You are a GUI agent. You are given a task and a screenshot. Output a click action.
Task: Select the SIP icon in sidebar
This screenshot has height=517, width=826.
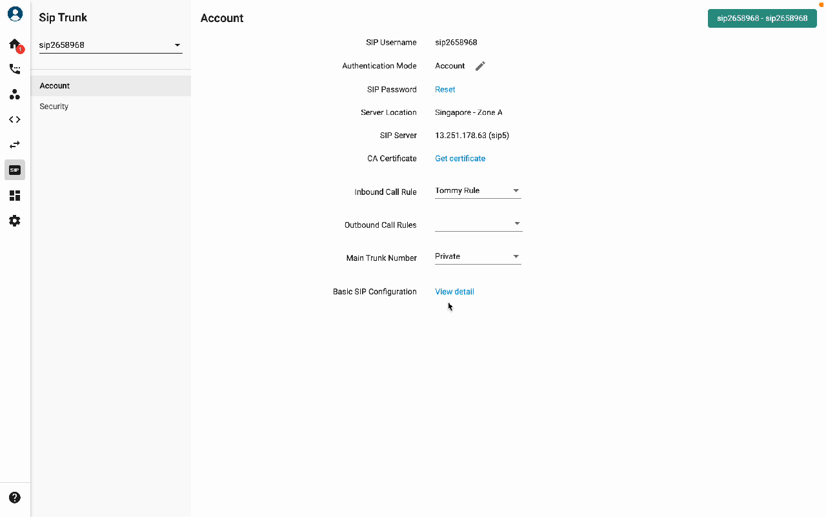pos(15,170)
